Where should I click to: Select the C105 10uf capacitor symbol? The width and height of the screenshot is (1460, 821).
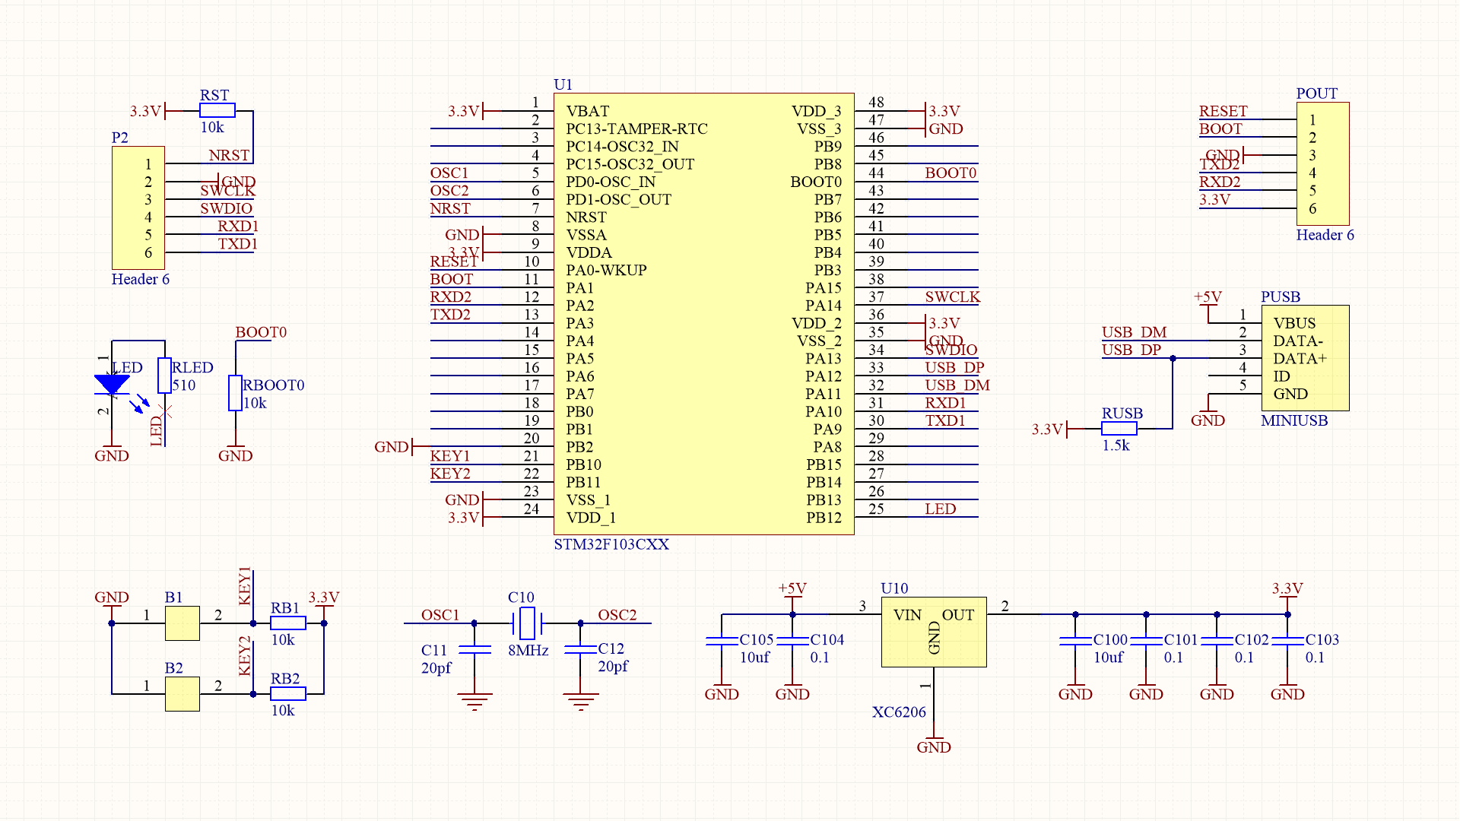coord(722,642)
